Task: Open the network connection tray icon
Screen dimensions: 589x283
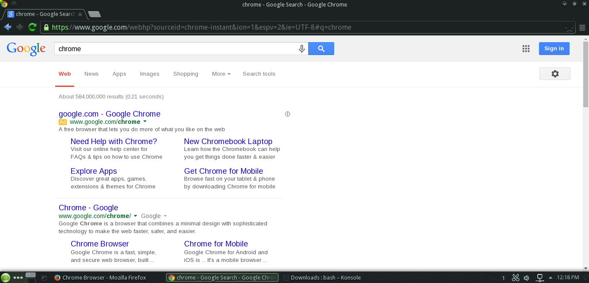Action: coord(539,278)
